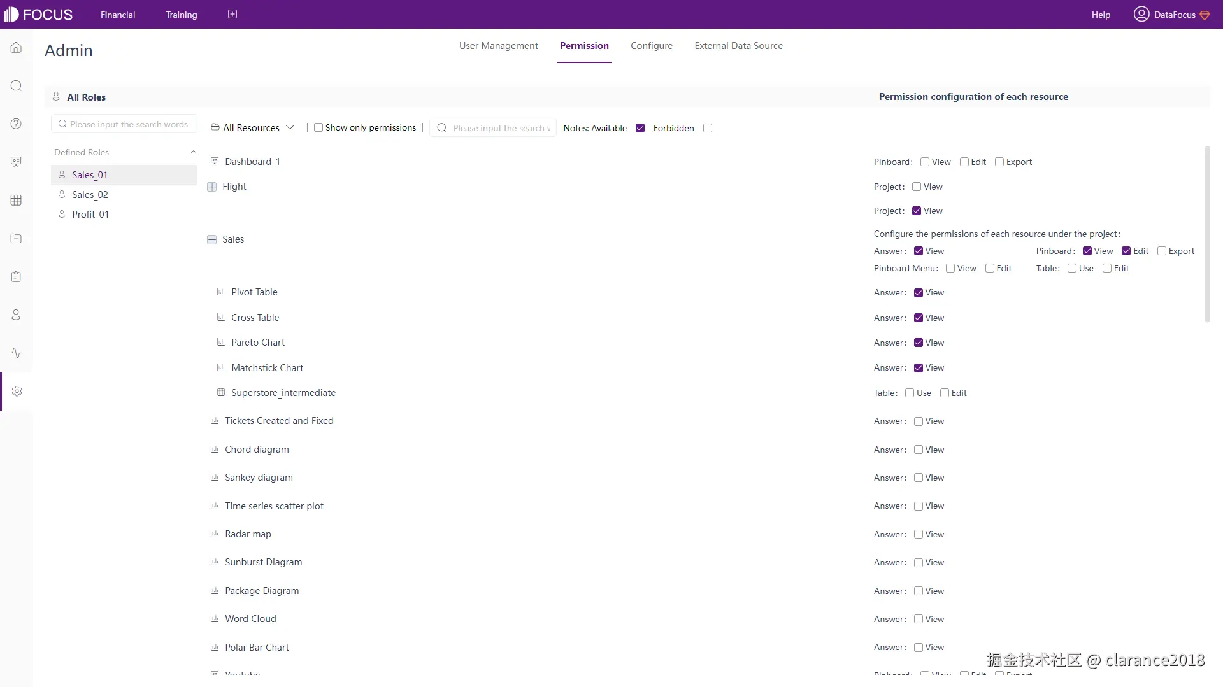Click the Polar Bar Chart icon
This screenshot has height=687, width=1223.
pos(215,647)
